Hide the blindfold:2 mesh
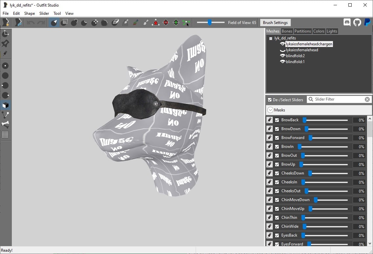 283,56
